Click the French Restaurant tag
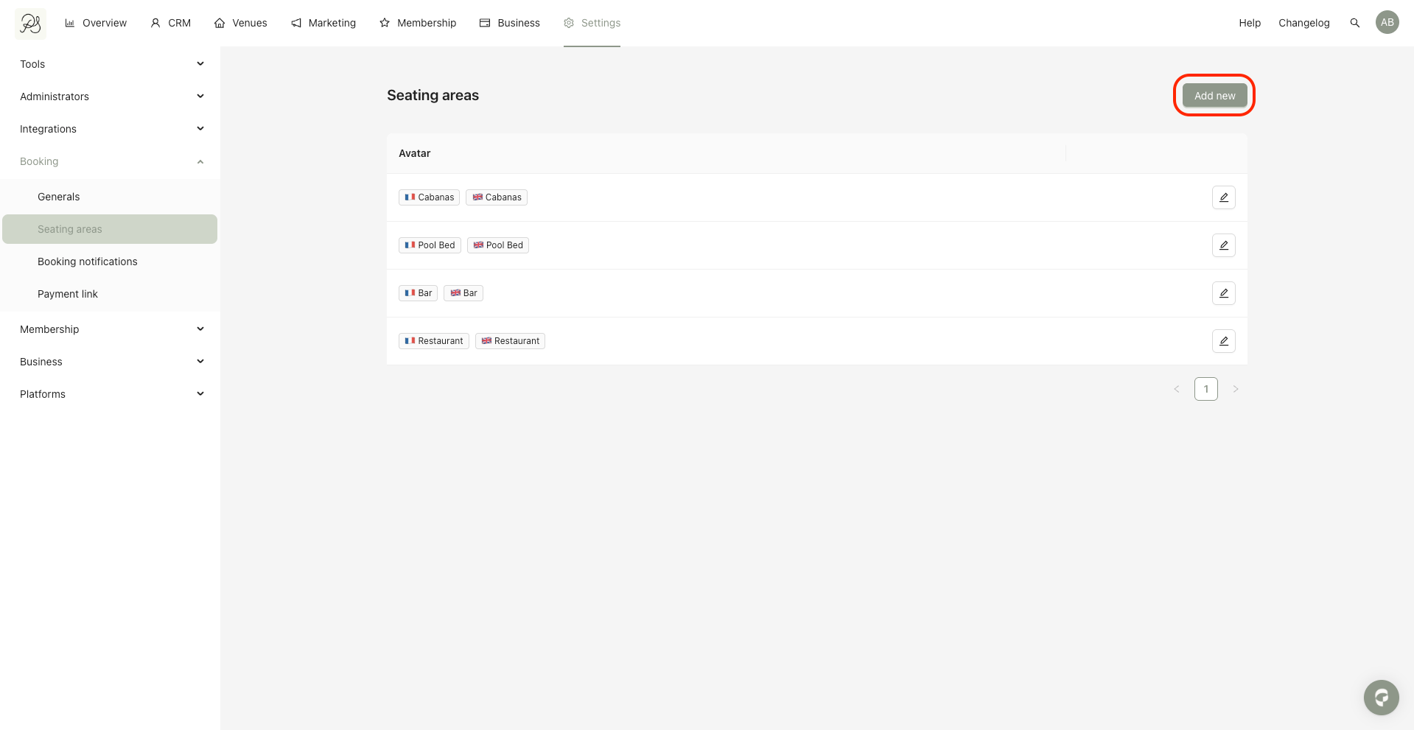The width and height of the screenshot is (1414, 730). pyautogui.click(x=434, y=341)
